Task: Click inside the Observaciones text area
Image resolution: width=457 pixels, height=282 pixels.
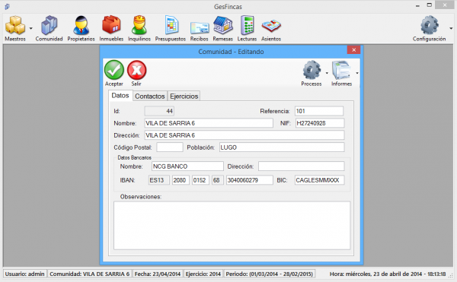Action: coord(232,226)
